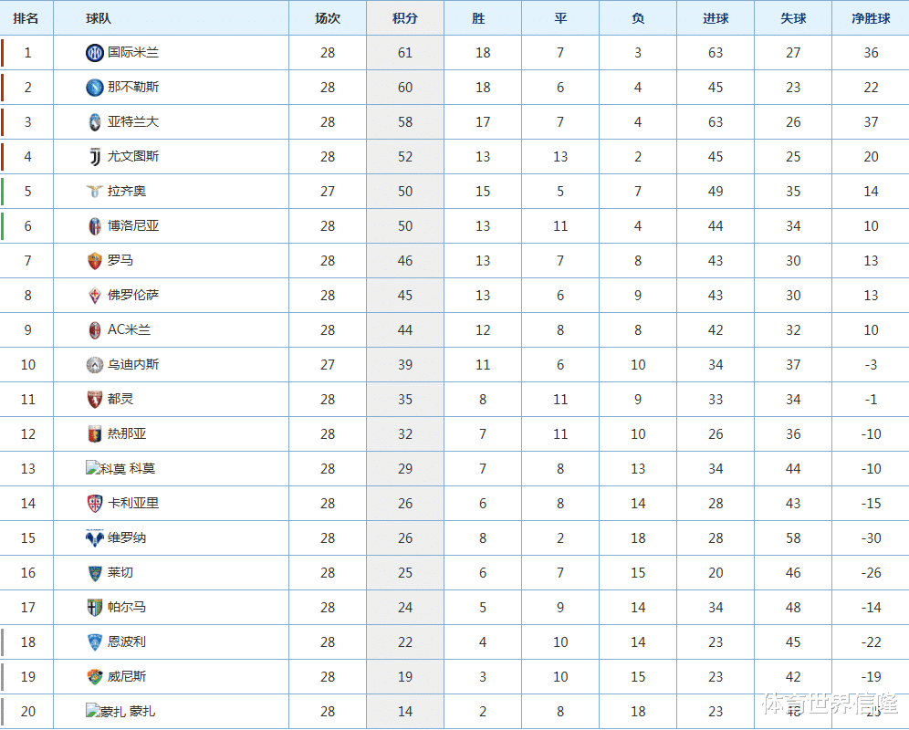Open the 亚特兰大 team name link

(x=133, y=122)
